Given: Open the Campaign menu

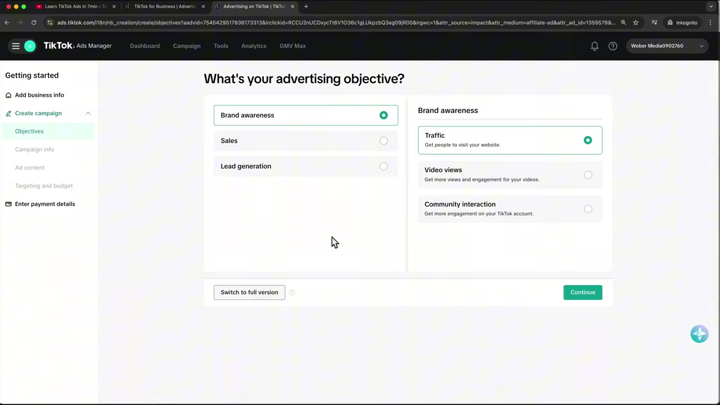Looking at the screenshot, I should [187, 46].
